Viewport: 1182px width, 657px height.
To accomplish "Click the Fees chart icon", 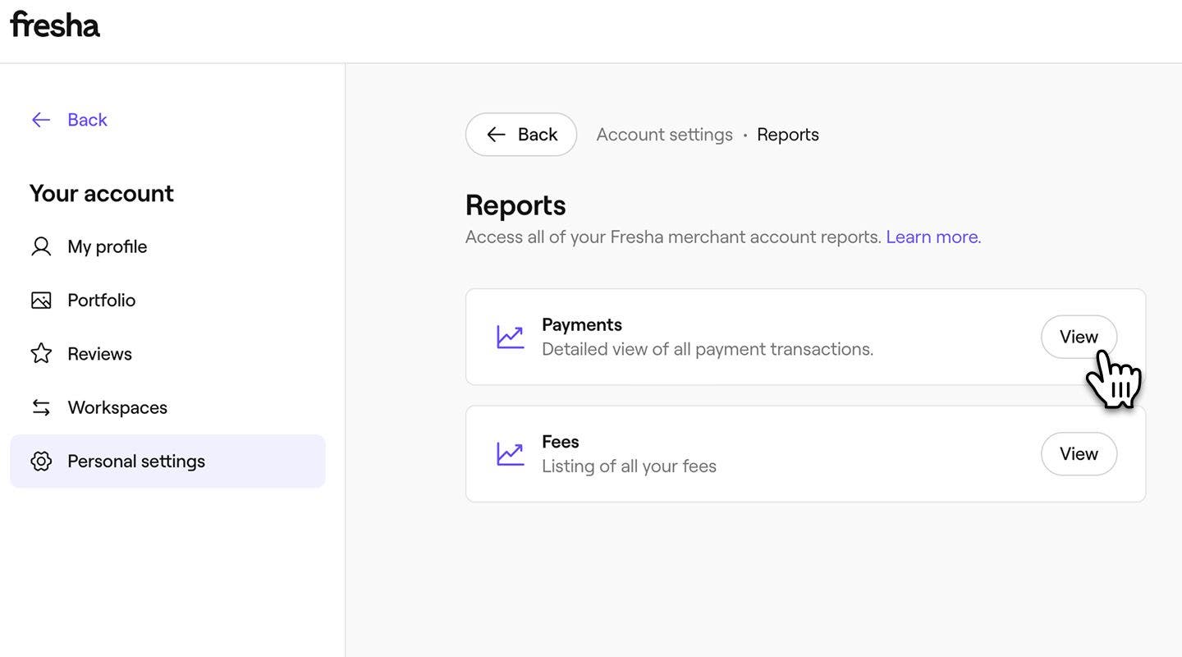I will (510, 454).
